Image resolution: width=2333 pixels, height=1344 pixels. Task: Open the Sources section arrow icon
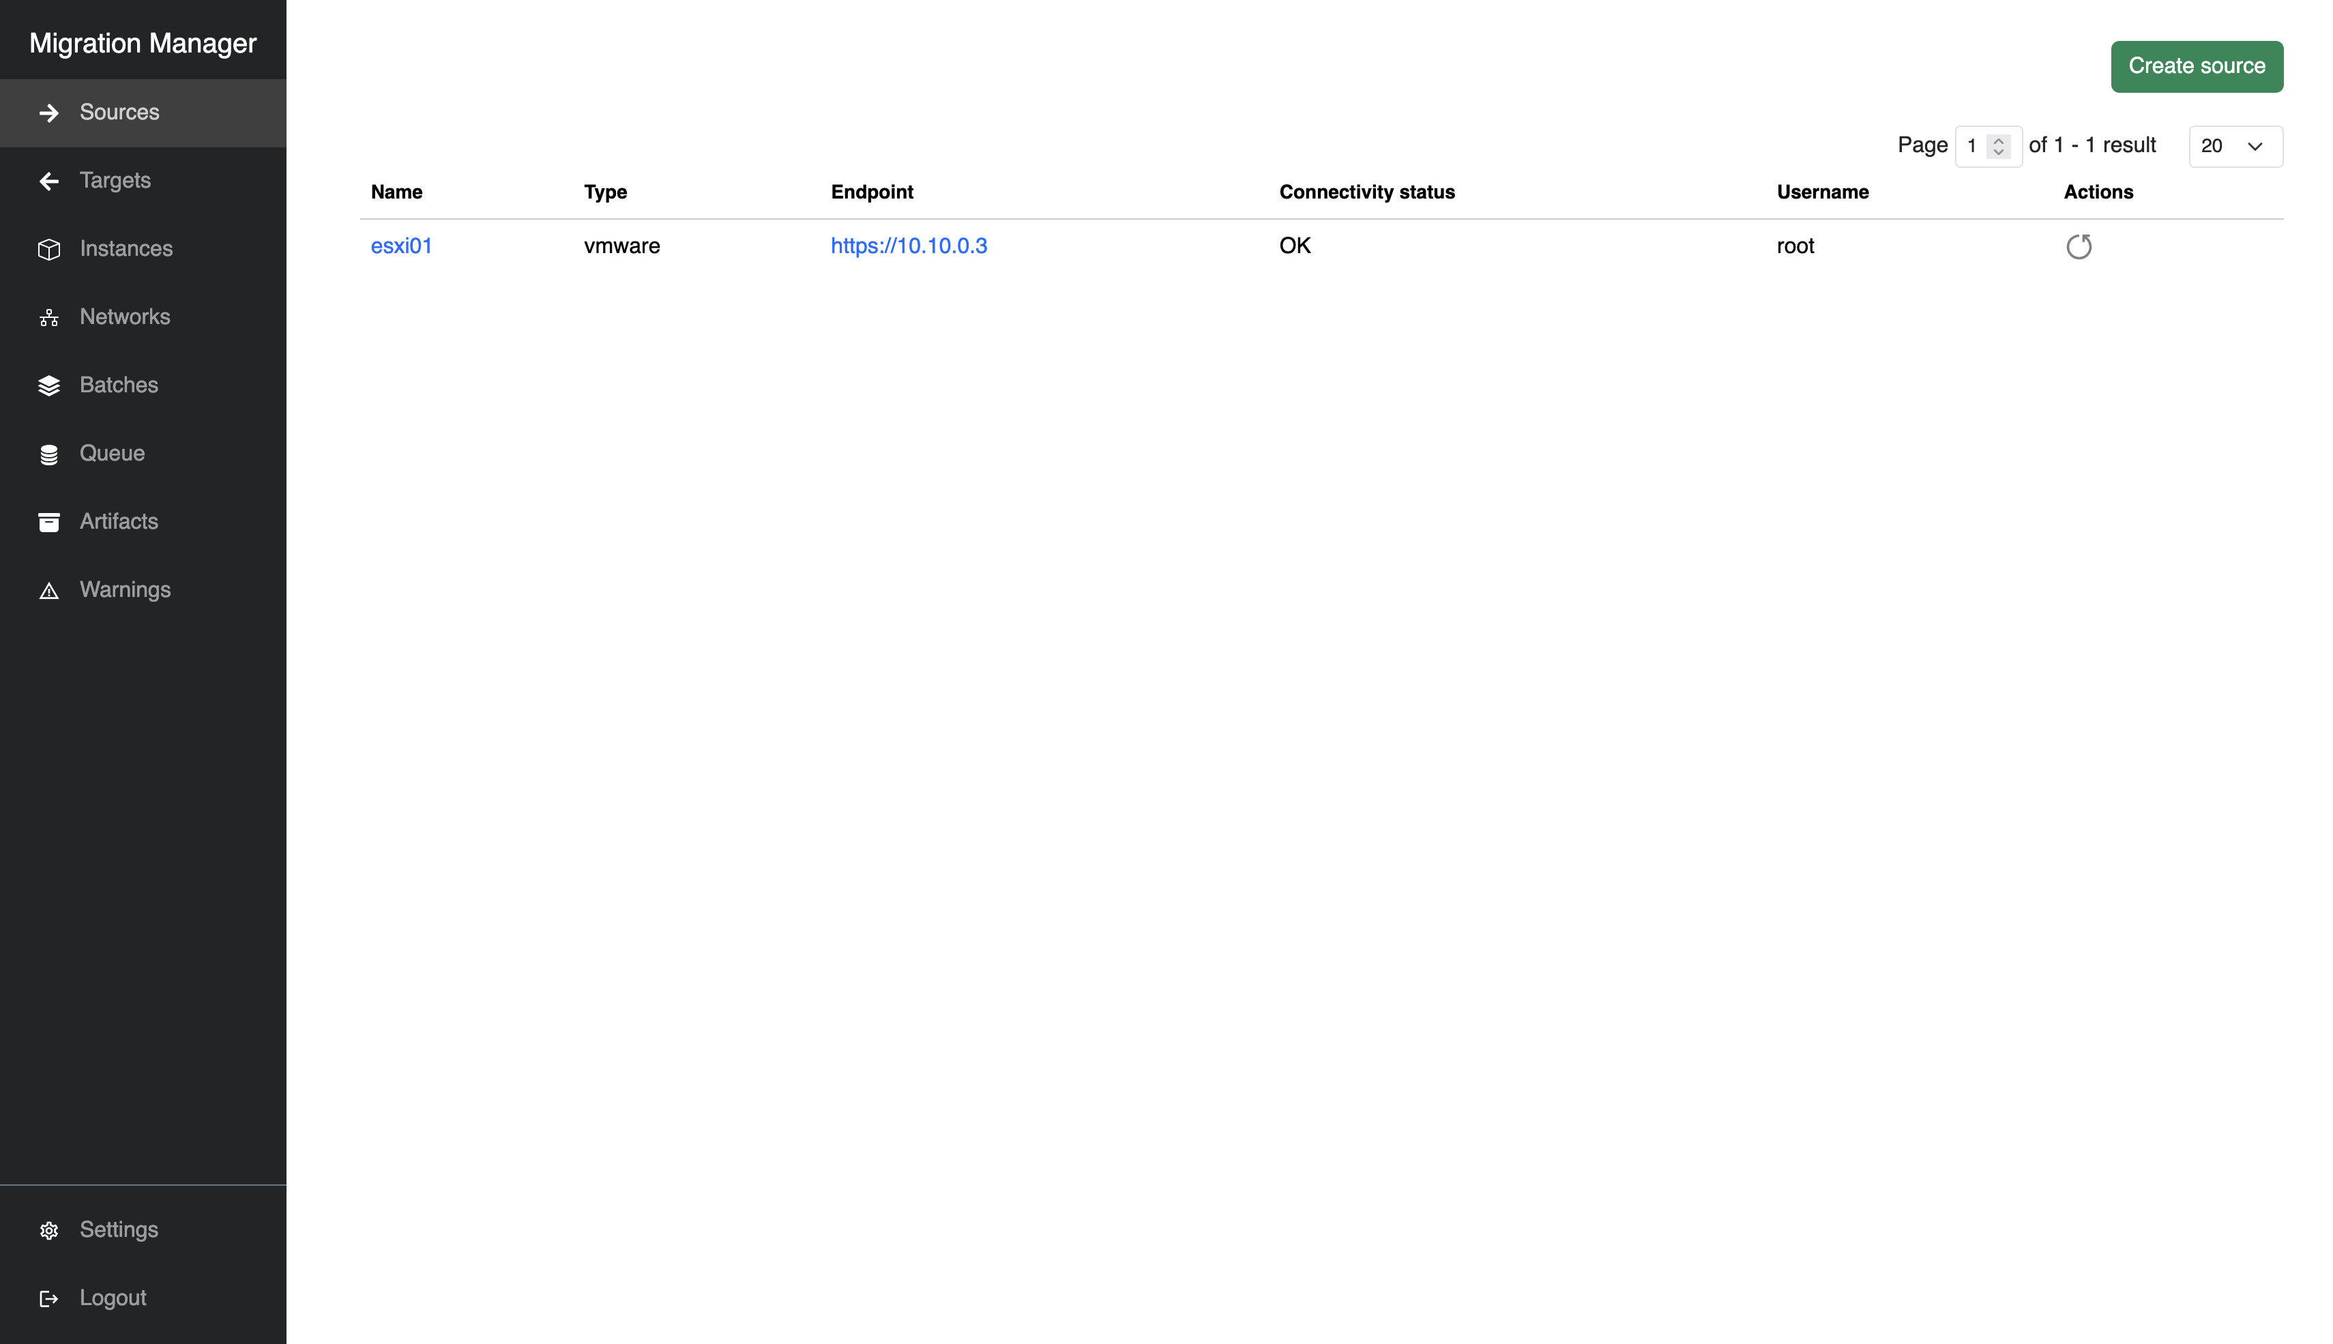(x=49, y=112)
